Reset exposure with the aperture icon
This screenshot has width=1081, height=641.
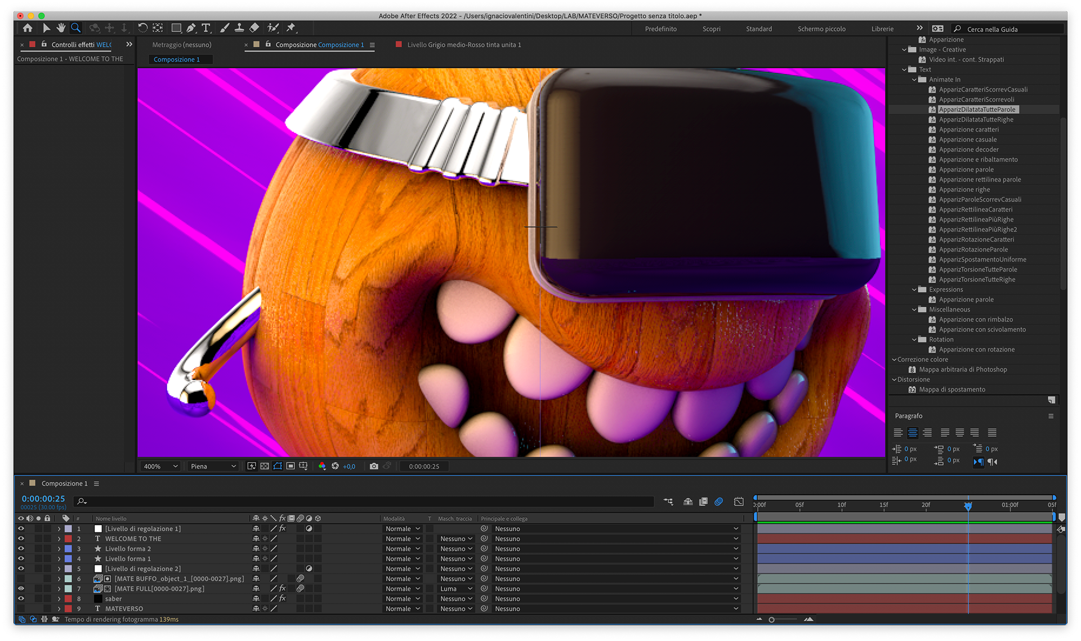[335, 466]
